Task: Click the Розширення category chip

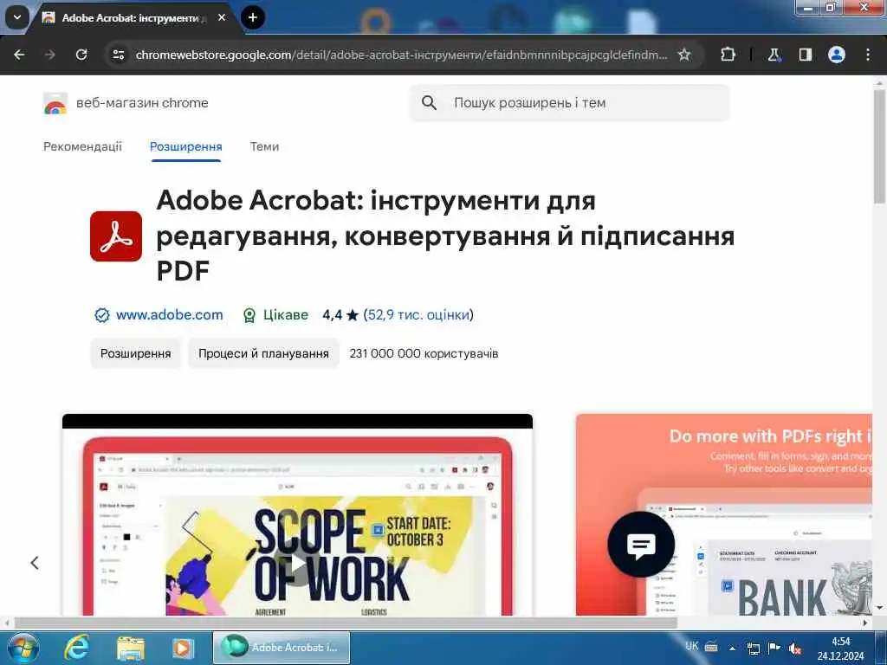Action: [136, 353]
